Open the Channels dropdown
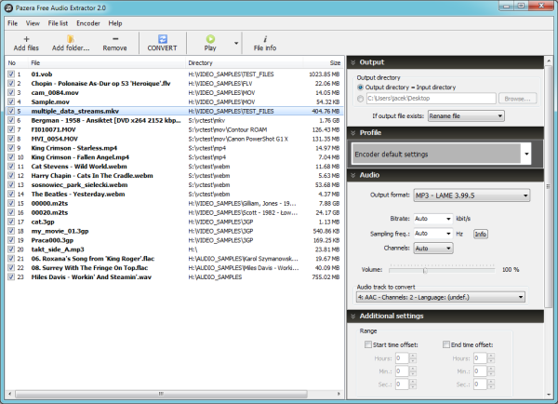Screen dimensions: 558x404 [433, 249]
